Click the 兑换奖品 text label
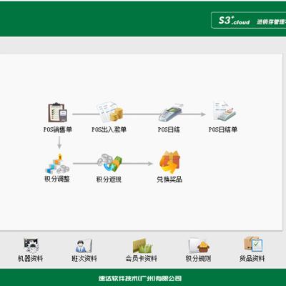The width and height of the screenshot is (286, 286). 169,179
